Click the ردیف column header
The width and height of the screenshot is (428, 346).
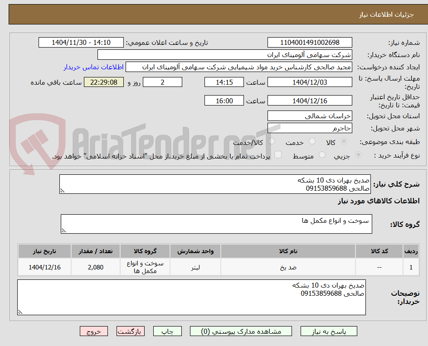(x=411, y=251)
